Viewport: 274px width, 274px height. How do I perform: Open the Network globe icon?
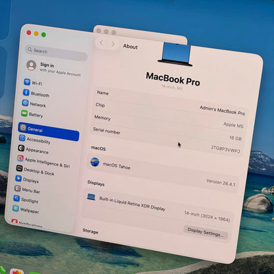[x=25, y=103]
